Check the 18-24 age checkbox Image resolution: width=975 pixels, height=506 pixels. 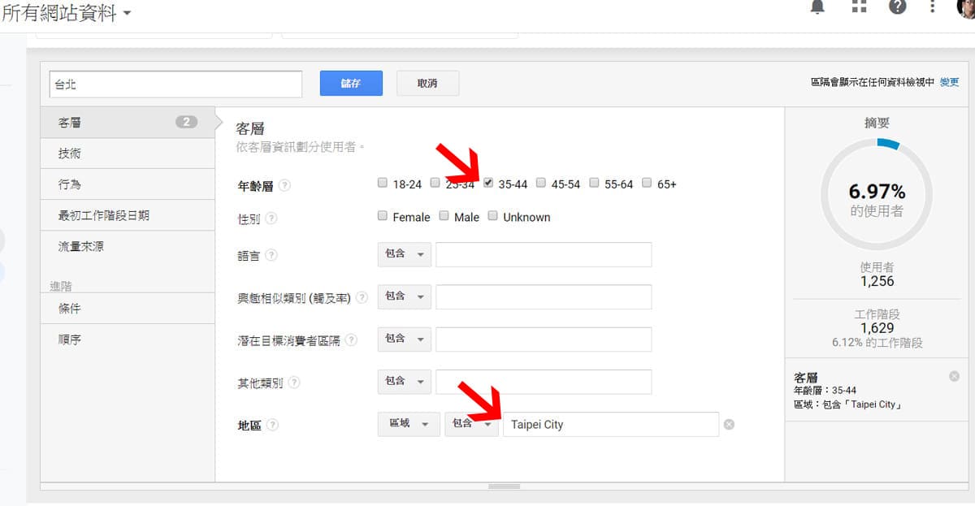383,183
